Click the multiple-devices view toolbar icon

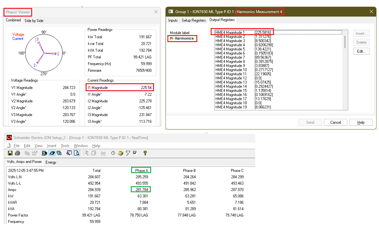click(x=59, y=153)
